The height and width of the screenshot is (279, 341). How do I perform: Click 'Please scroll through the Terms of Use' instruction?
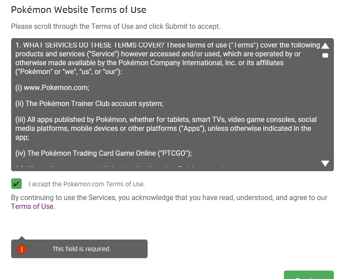[116, 26]
